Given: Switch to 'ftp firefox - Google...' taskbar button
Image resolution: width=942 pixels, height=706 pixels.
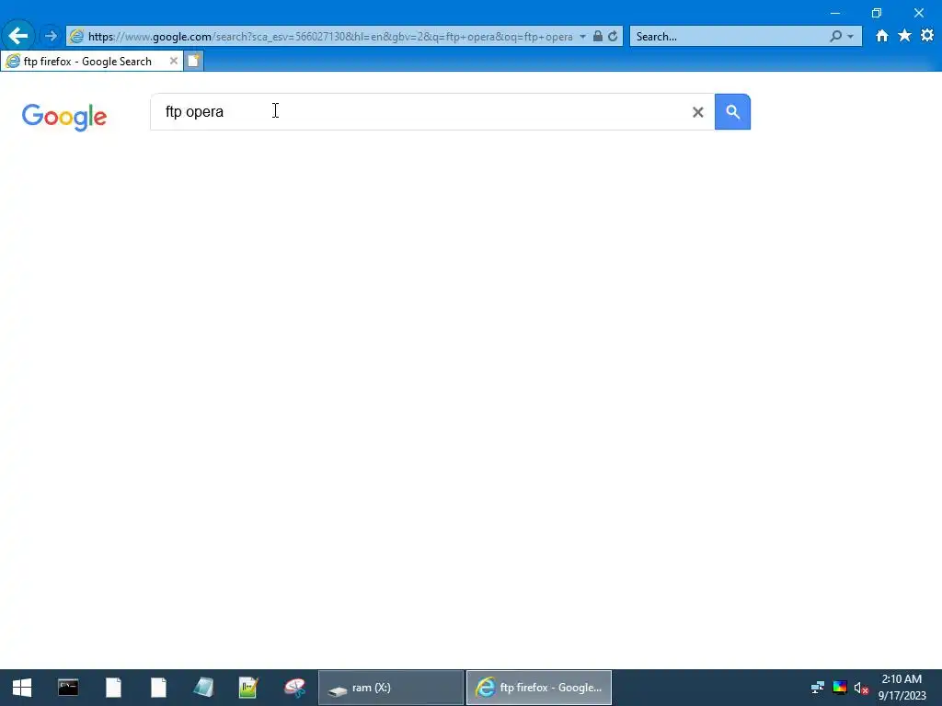Looking at the screenshot, I should point(539,688).
